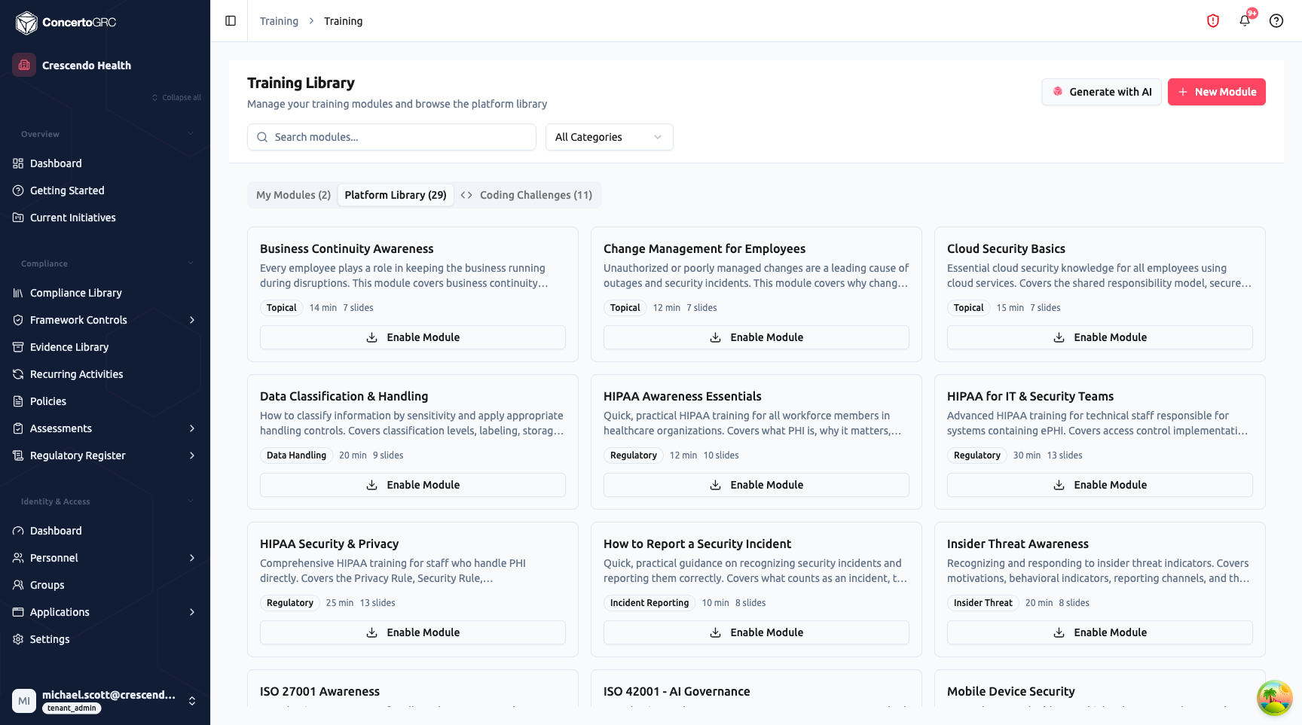The image size is (1302, 725).
Task: Enable the Cloud Security Basics module
Action: 1100,337
